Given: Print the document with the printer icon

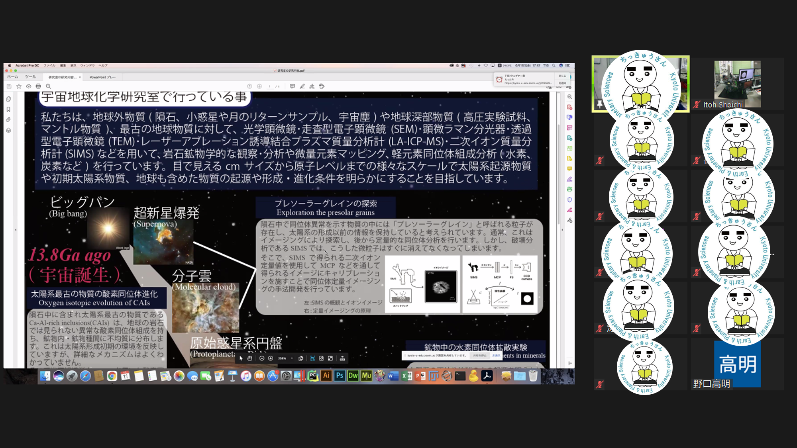Looking at the screenshot, I should click(x=38, y=86).
